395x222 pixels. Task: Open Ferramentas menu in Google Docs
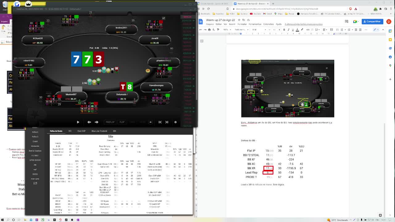point(255,24)
